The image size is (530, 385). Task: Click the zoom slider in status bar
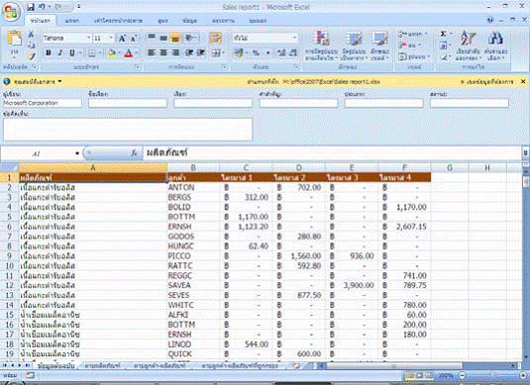click(x=491, y=375)
